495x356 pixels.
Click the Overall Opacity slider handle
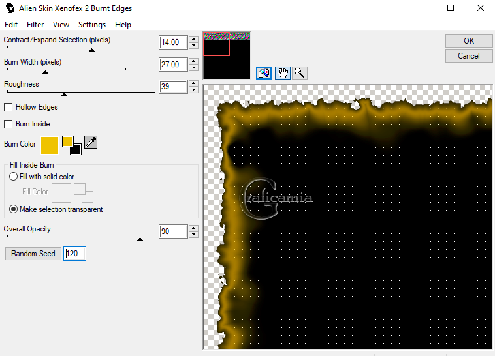pos(140,240)
